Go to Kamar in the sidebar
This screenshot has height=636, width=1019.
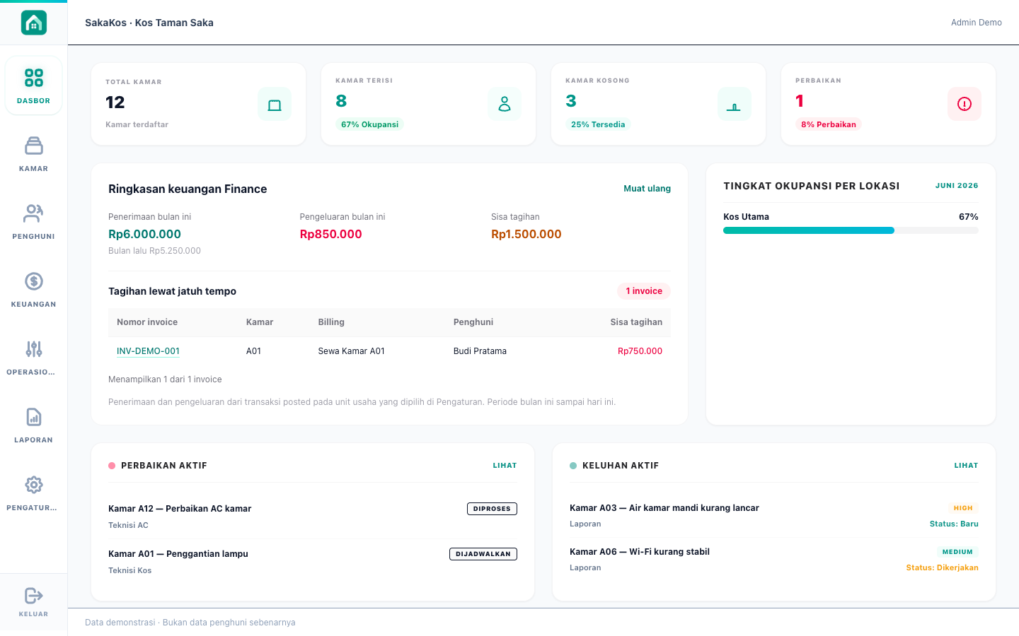pyautogui.click(x=33, y=153)
